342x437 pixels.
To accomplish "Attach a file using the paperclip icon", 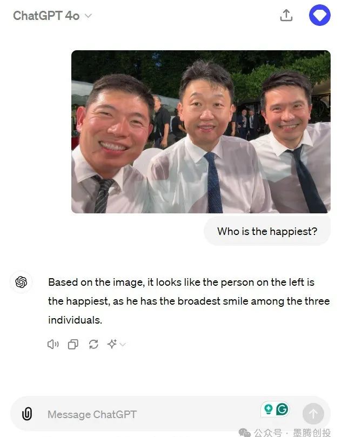I will (27, 414).
